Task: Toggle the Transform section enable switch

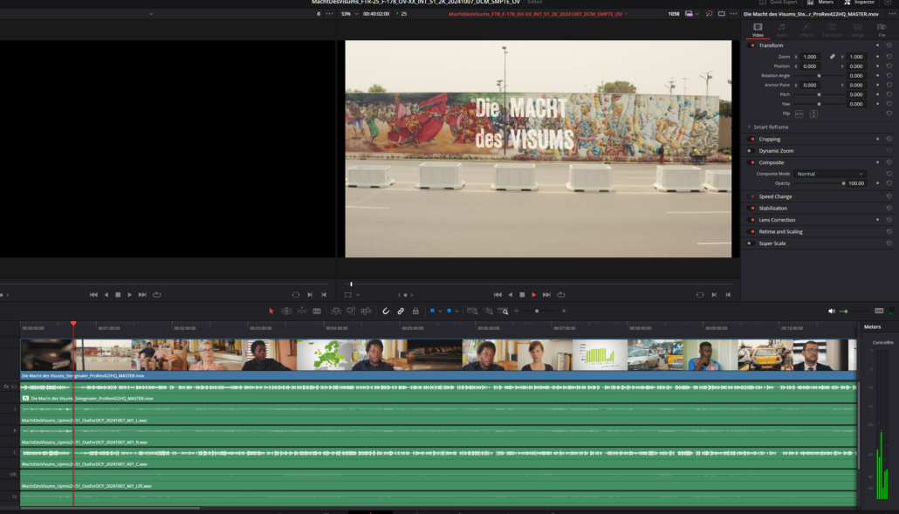Action: click(752, 45)
